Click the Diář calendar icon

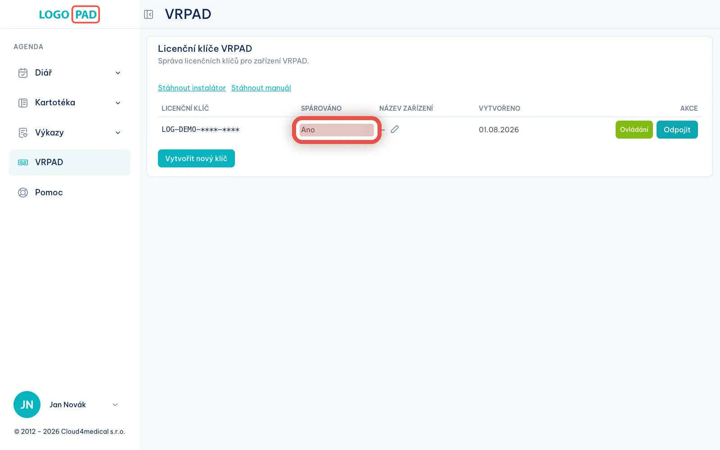pos(23,73)
